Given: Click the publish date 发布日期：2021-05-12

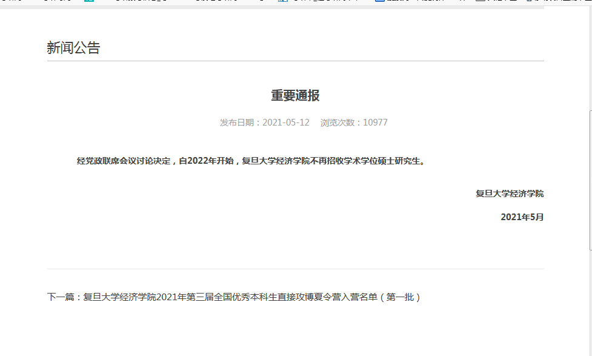Looking at the screenshot, I should (x=265, y=123).
